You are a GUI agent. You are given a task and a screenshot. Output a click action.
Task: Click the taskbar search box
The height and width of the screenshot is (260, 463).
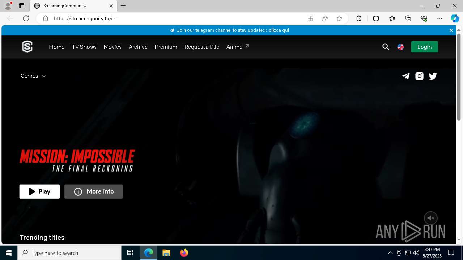tap(69, 253)
